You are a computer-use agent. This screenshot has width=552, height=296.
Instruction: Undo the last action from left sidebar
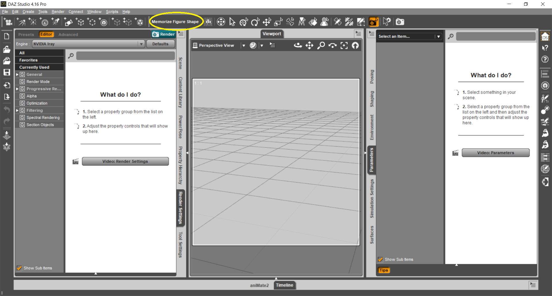7,109
